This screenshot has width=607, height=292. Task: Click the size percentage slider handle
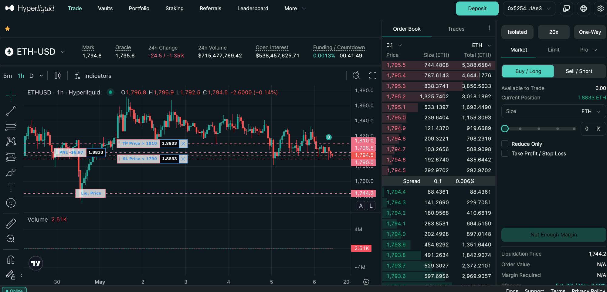[505, 129]
